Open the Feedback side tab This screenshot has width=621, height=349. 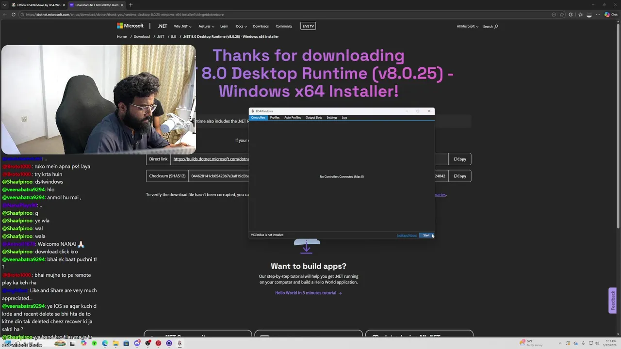coord(613,301)
